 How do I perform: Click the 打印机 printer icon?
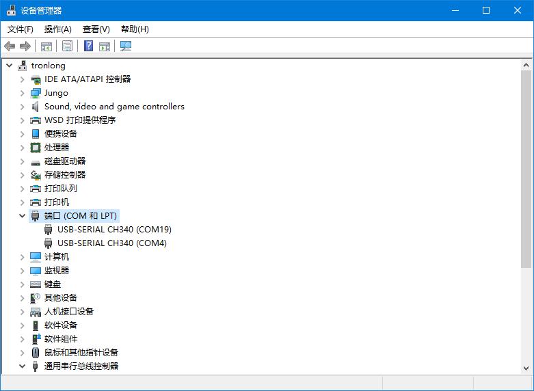[36, 202]
